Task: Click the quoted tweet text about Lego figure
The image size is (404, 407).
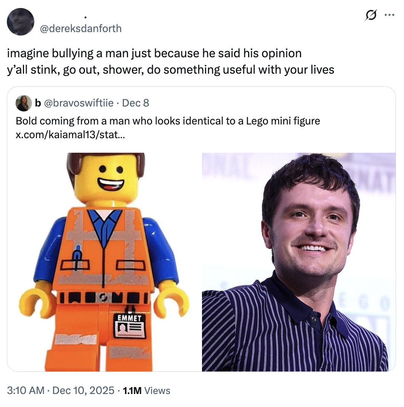Action: (168, 121)
